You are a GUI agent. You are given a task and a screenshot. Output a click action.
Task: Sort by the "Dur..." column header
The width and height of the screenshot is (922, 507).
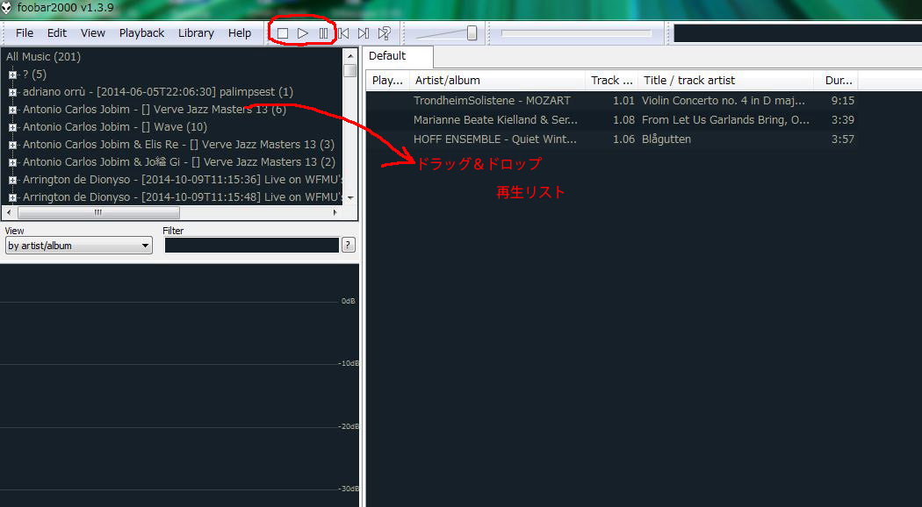pyautogui.click(x=836, y=81)
